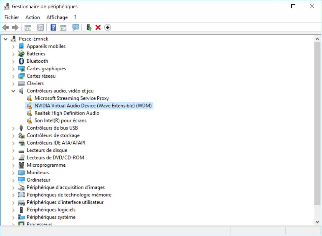Select Contrôleurs IDE ATA/ATAPI label

(x=56, y=143)
